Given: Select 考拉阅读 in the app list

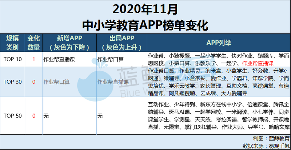Looking at the screenshot, I should click(226, 119).
